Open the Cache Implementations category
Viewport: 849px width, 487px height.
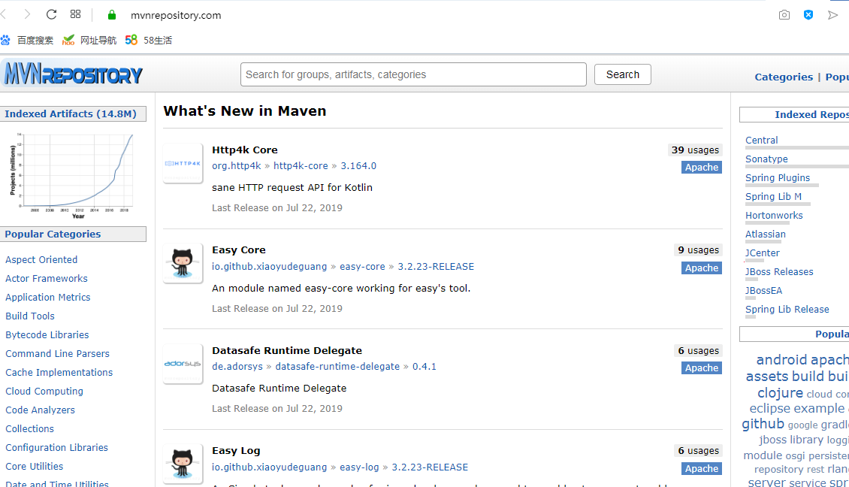click(x=59, y=373)
